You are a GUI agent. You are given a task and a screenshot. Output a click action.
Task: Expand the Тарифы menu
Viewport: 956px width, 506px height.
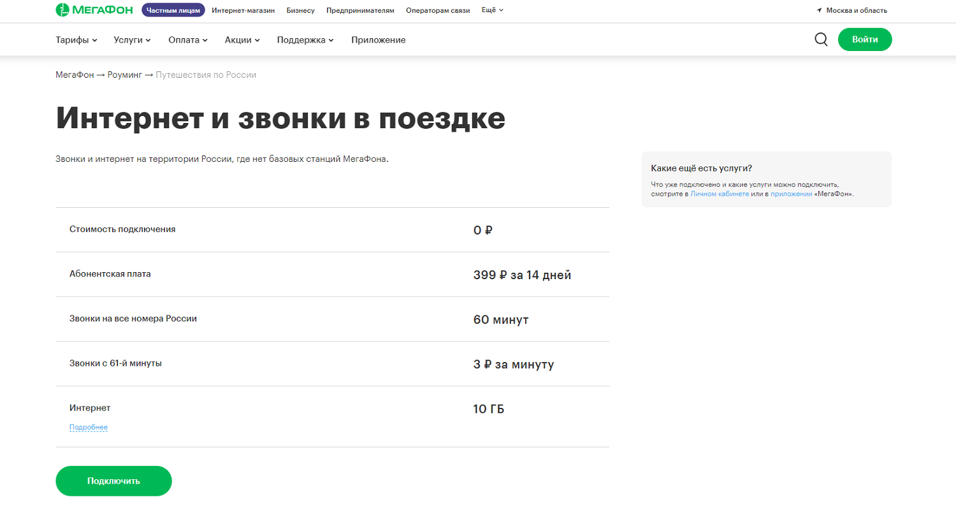(76, 40)
